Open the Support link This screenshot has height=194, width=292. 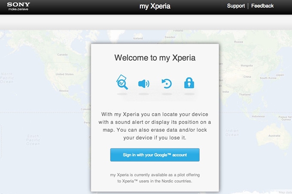tap(236, 6)
